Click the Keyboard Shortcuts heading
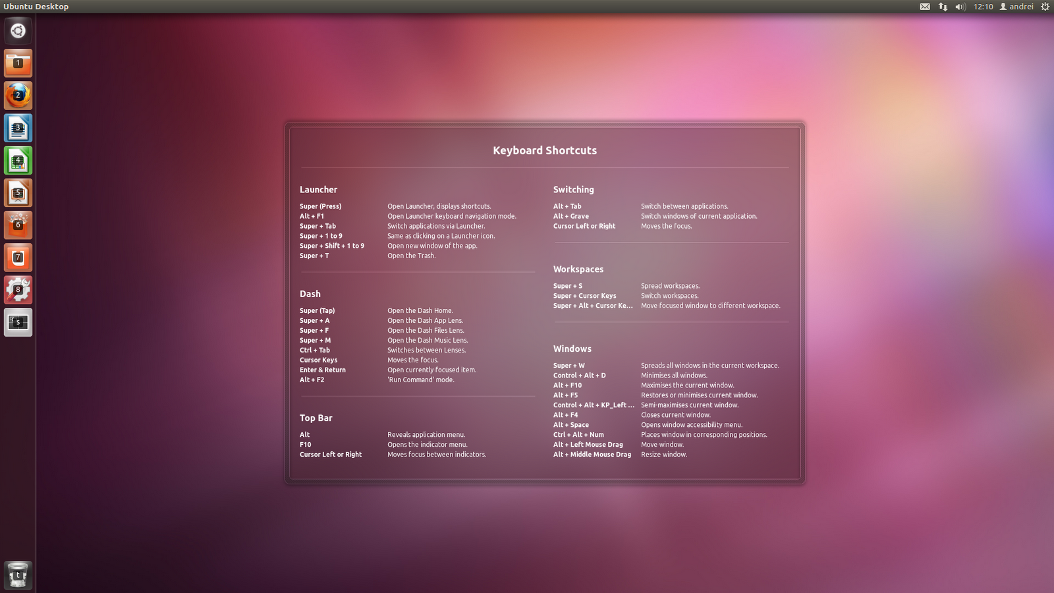 pos(545,150)
